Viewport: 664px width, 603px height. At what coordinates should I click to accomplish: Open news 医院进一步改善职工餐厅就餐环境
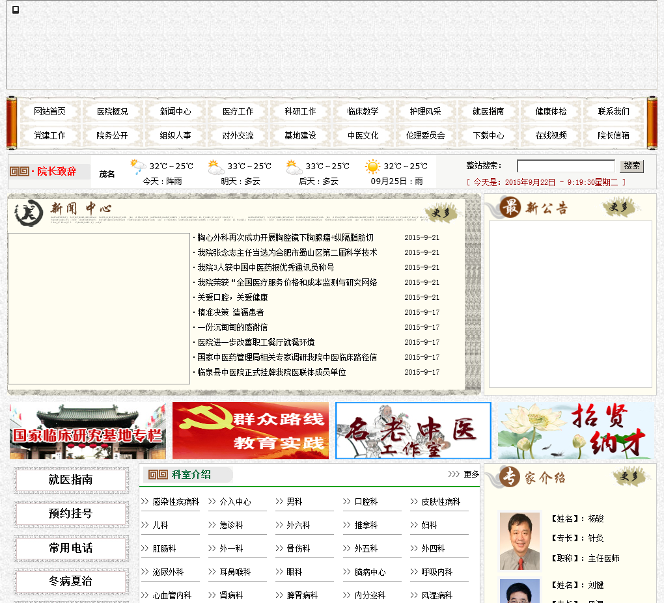point(256,342)
